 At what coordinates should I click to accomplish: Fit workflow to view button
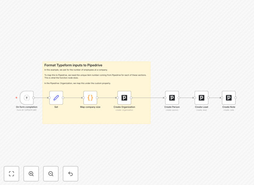(x=12, y=174)
